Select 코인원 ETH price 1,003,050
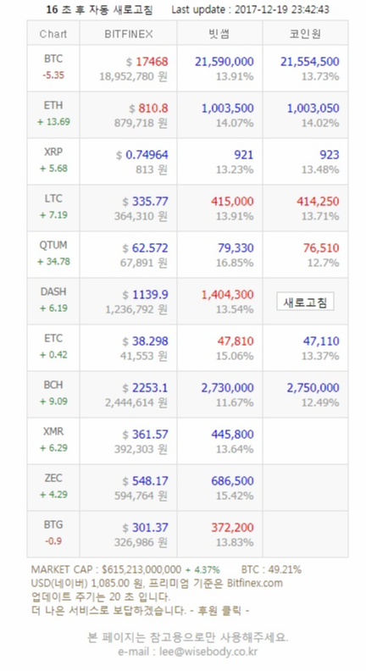The width and height of the screenshot is (366, 671). click(313, 108)
